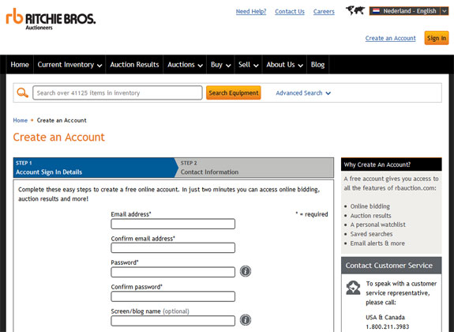Click 'Email alerts & more' list item

click(x=377, y=243)
